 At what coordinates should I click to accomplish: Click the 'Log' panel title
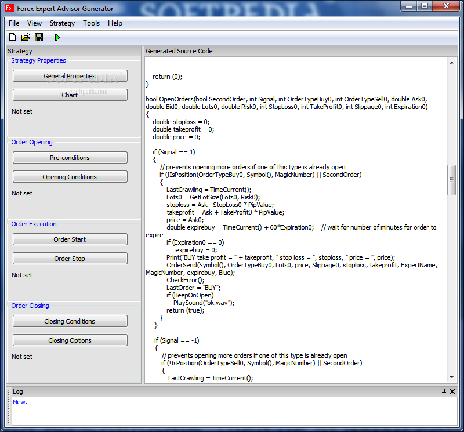(17, 391)
